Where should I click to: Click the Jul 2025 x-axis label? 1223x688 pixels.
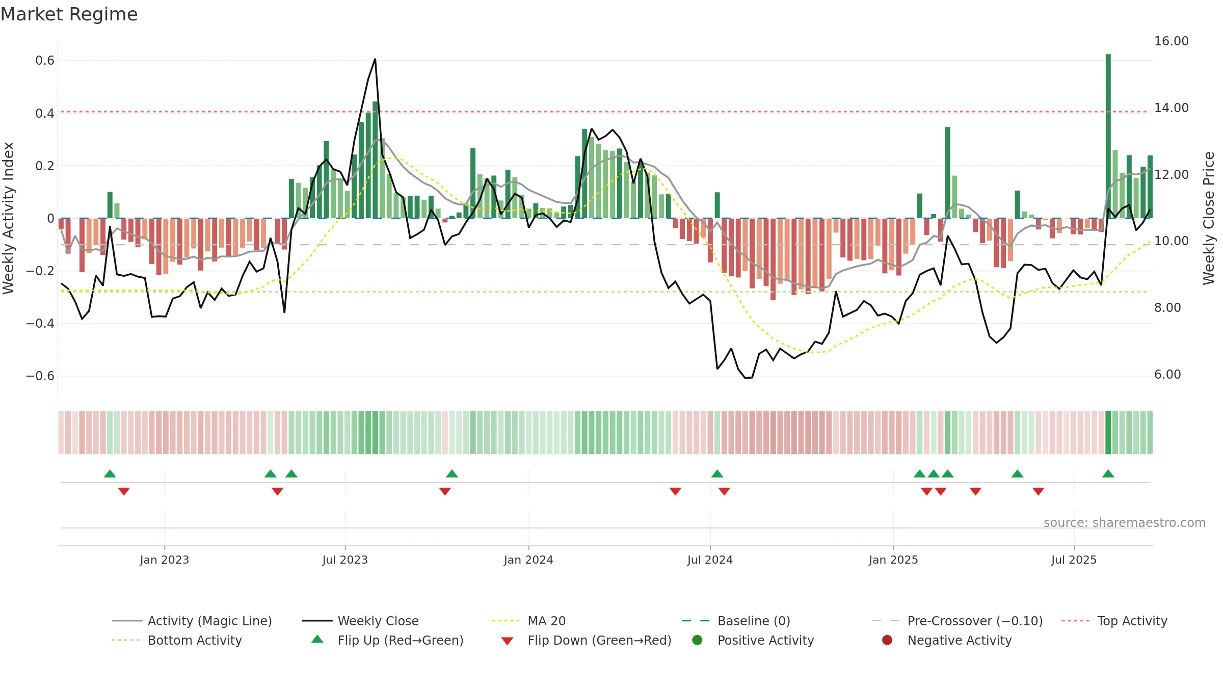[1074, 560]
